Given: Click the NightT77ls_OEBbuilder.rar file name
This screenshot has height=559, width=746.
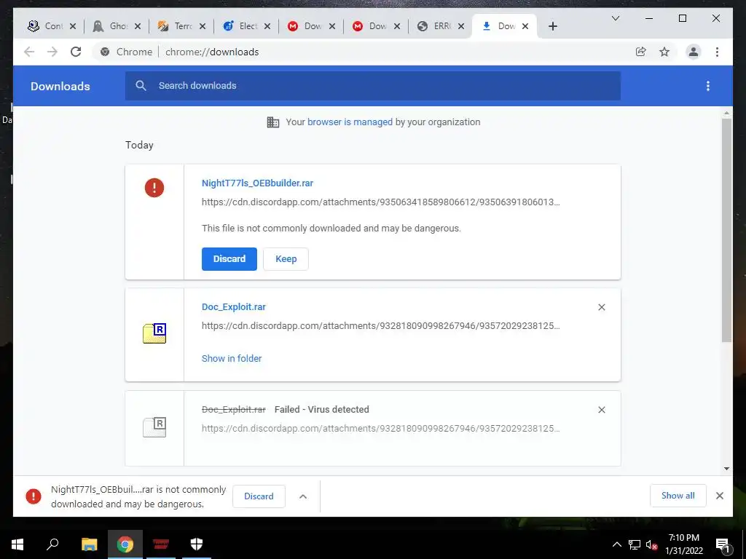Looking at the screenshot, I should coord(257,183).
